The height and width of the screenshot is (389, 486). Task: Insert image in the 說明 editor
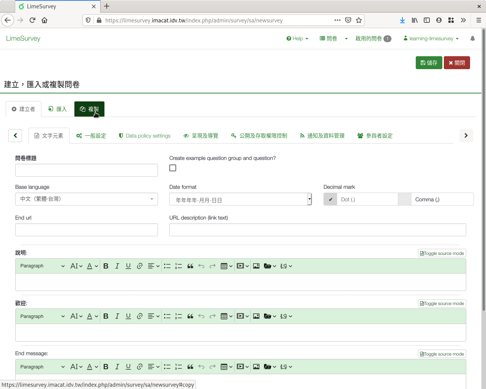[x=256, y=266]
